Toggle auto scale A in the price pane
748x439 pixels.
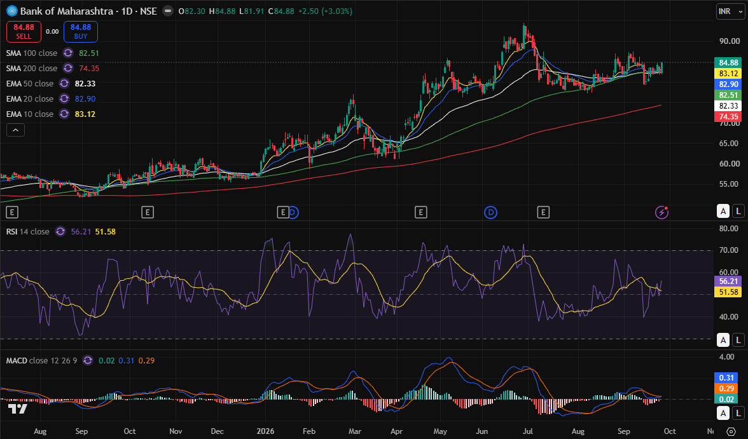coord(723,211)
